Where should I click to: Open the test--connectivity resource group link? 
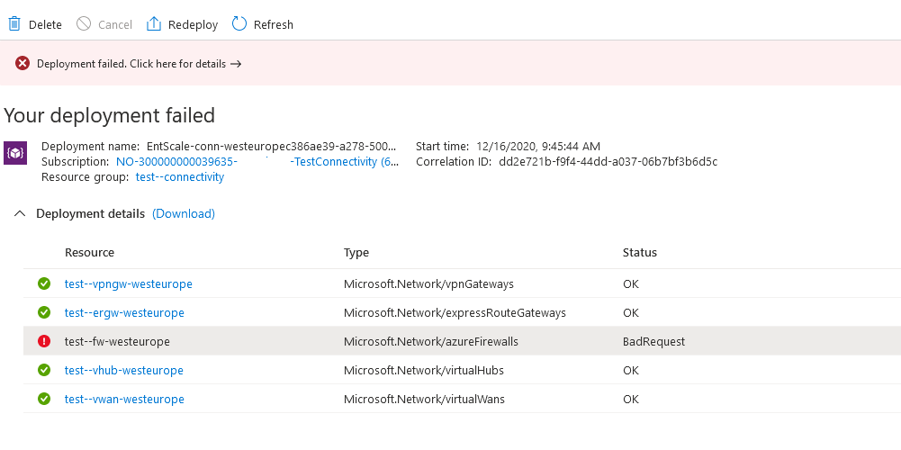click(x=179, y=177)
